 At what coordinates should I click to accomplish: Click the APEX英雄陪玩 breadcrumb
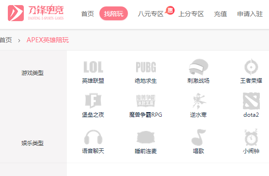(x=48, y=40)
